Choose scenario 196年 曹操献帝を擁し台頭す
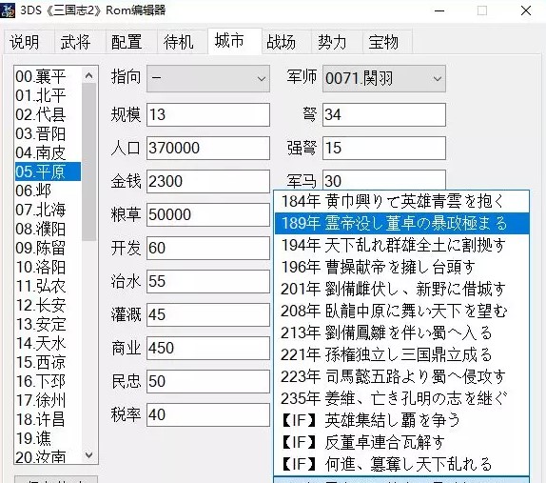The height and width of the screenshot is (483, 546). (x=401, y=267)
